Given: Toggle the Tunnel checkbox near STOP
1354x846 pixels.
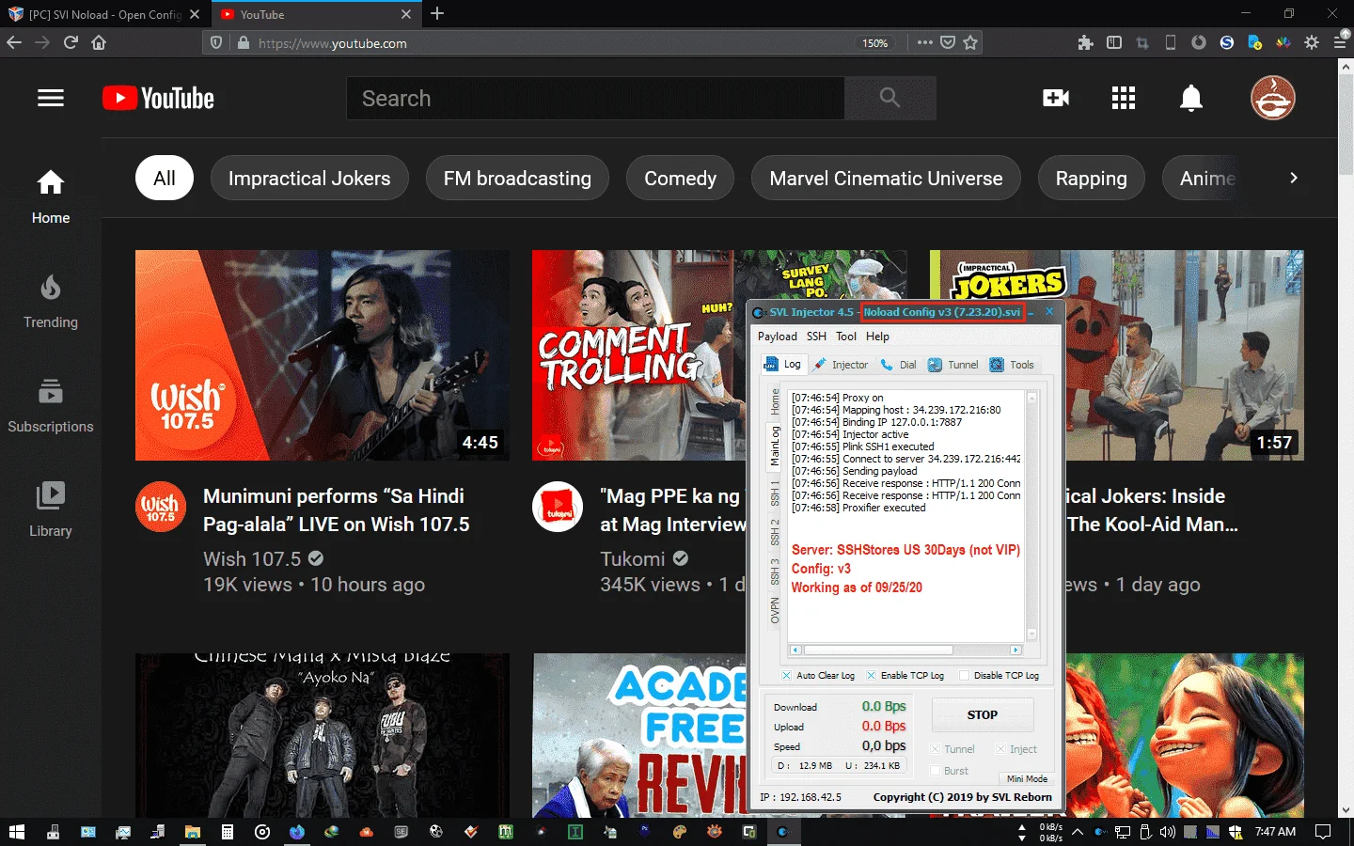Looking at the screenshot, I should tap(935, 749).
